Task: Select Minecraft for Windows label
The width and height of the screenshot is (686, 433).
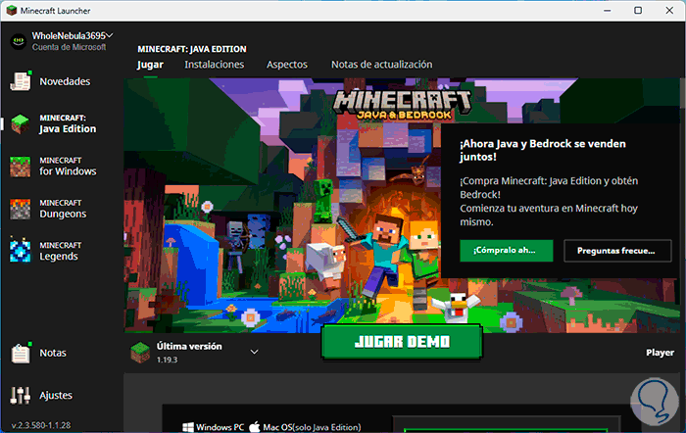Action: click(68, 167)
